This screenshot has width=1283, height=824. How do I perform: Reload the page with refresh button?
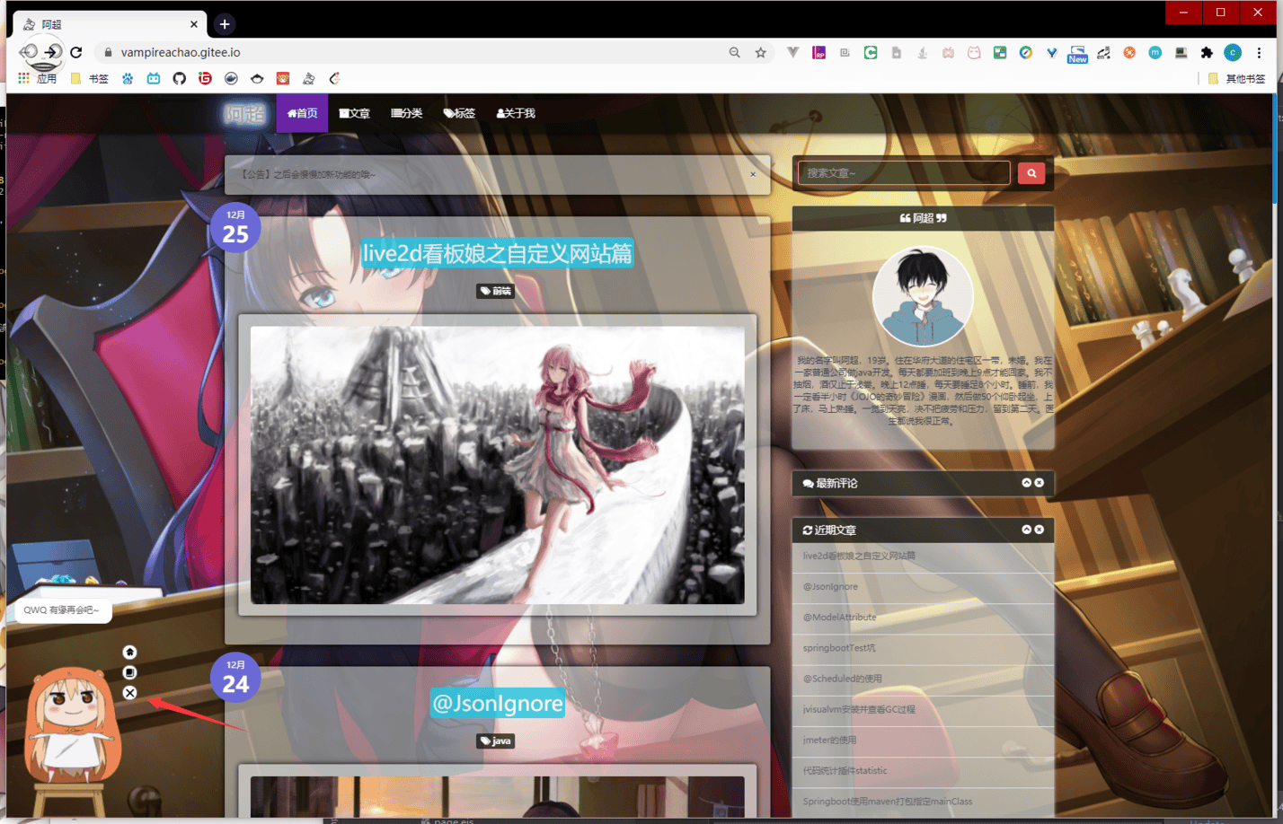[x=76, y=53]
